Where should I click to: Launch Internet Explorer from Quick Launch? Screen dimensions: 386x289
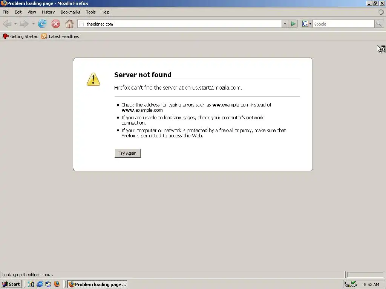39,284
